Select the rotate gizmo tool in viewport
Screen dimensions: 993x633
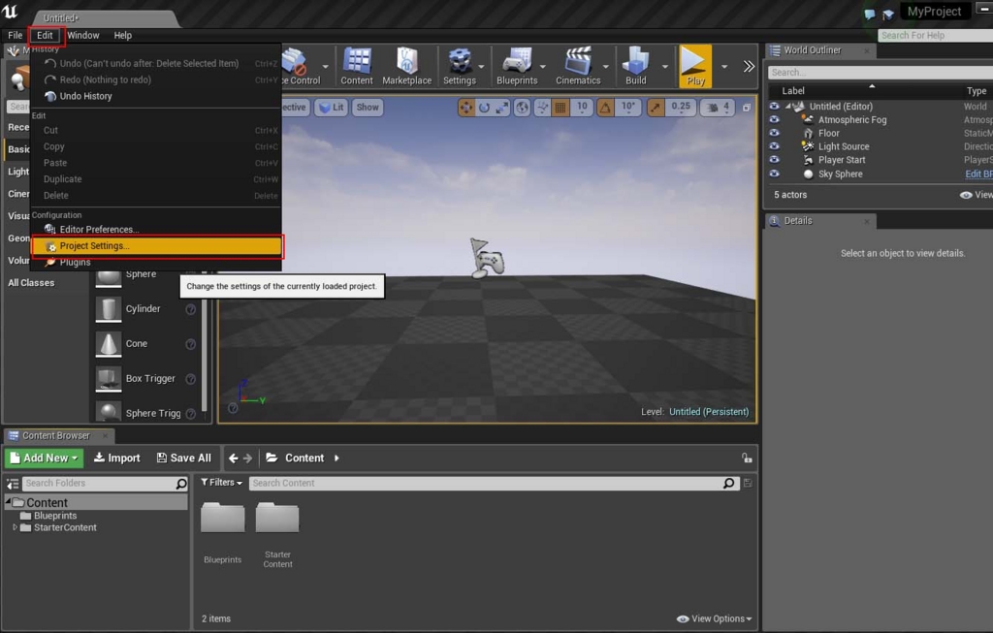tap(485, 108)
